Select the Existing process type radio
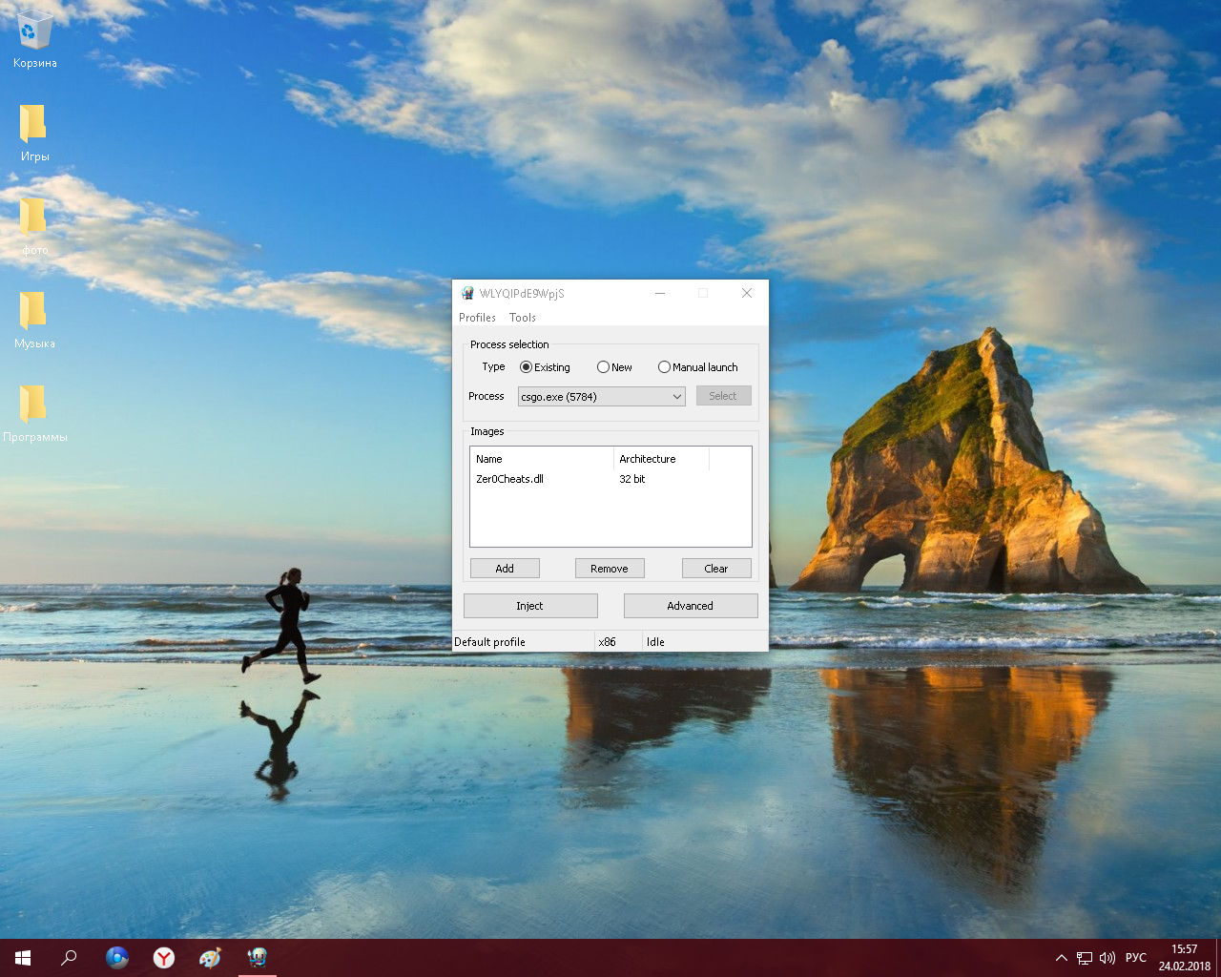Screen dimensions: 1221x977 527,367
